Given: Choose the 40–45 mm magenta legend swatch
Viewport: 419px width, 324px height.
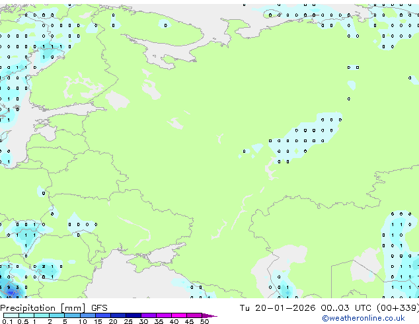Looking at the screenshot, I should (179, 315).
